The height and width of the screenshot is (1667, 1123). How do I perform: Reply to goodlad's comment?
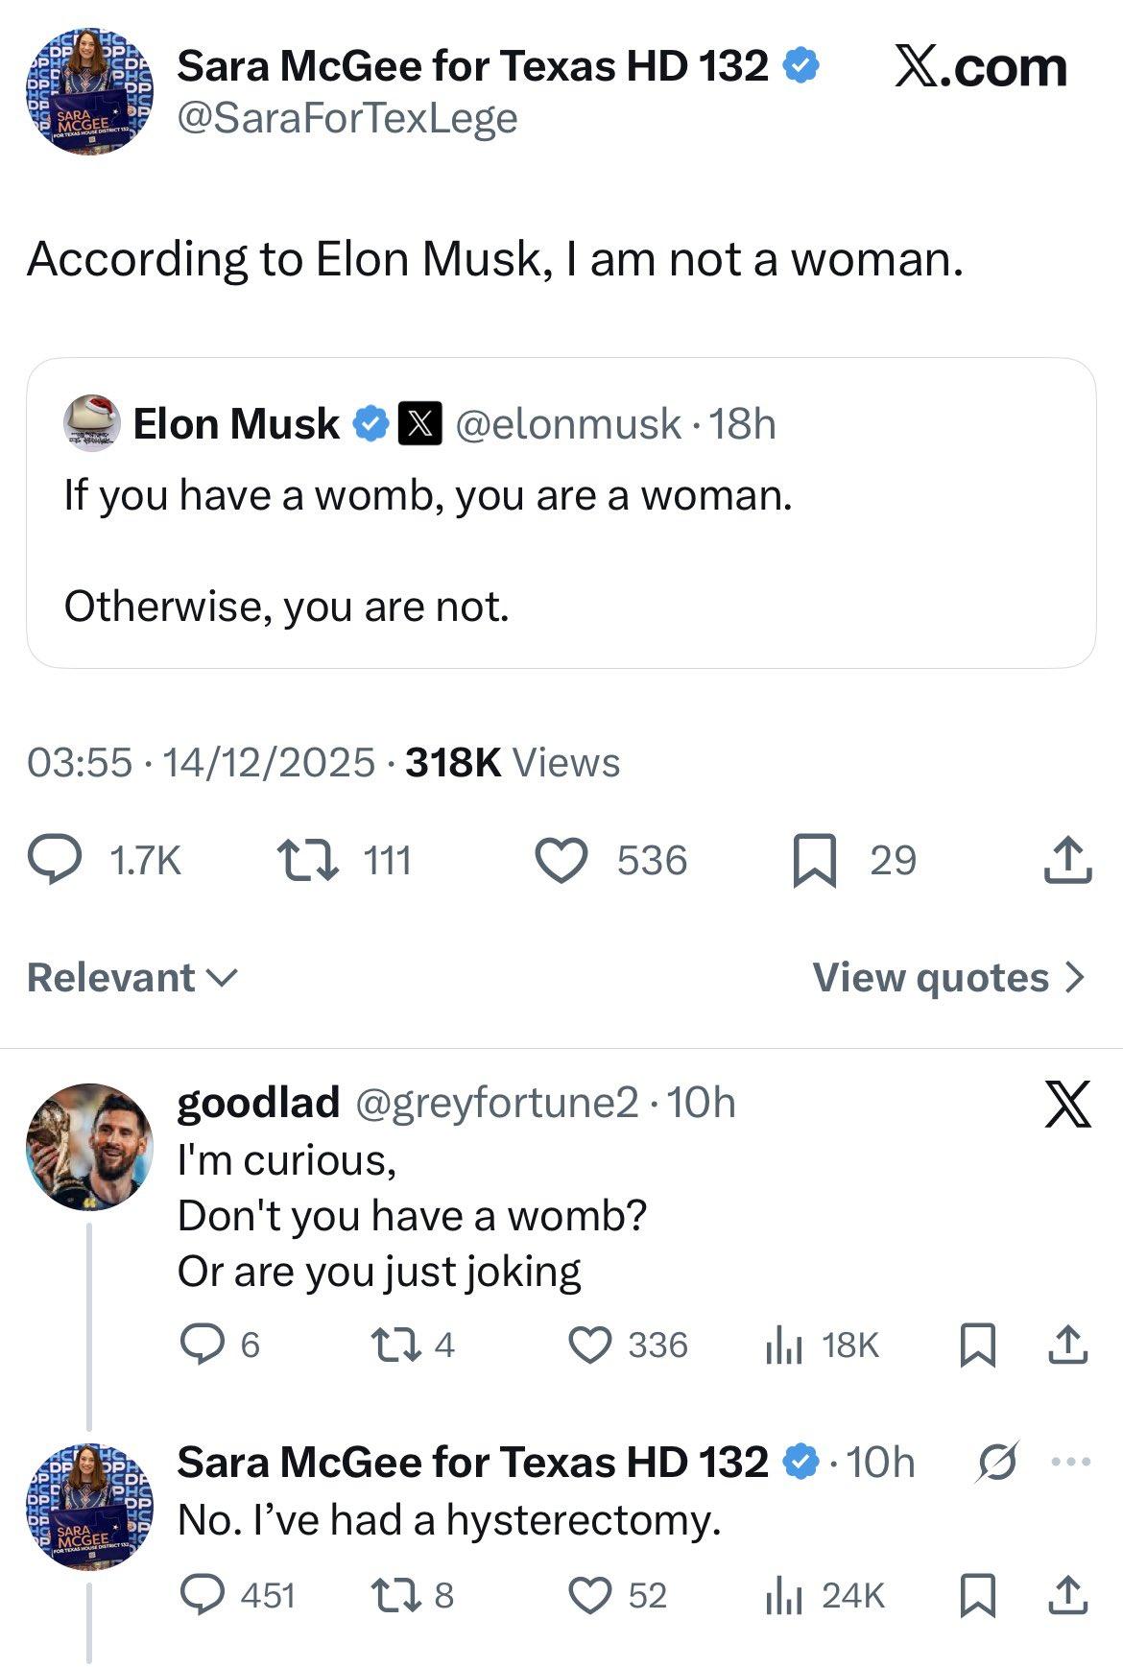(203, 1345)
